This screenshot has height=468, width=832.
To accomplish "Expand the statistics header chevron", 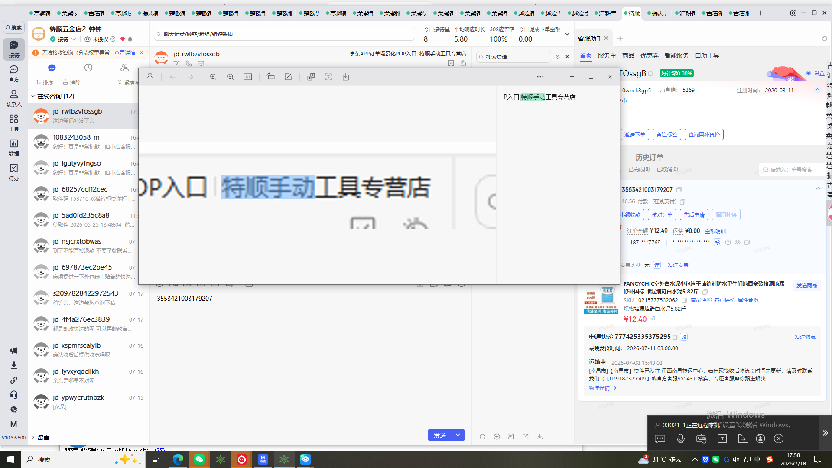I will 567,34.
